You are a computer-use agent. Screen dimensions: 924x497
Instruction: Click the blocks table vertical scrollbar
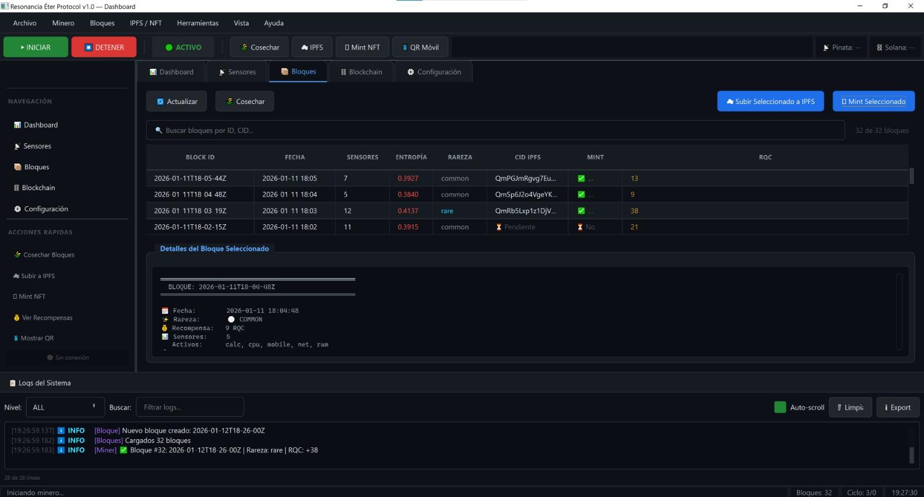pyautogui.click(x=911, y=176)
